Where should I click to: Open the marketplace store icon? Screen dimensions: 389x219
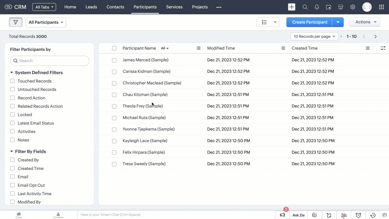click(x=341, y=7)
